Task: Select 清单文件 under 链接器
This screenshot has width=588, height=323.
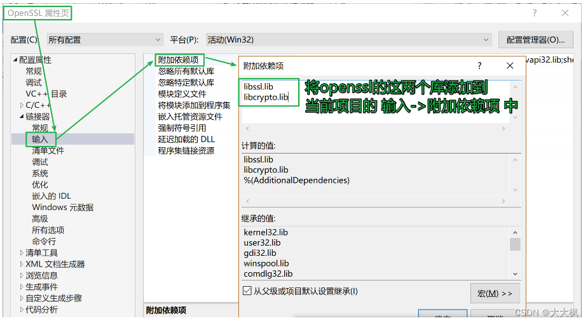Action: (48, 151)
